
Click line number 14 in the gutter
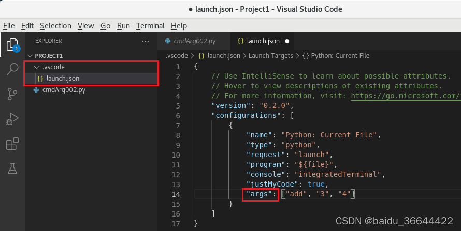pyautogui.click(x=176, y=194)
